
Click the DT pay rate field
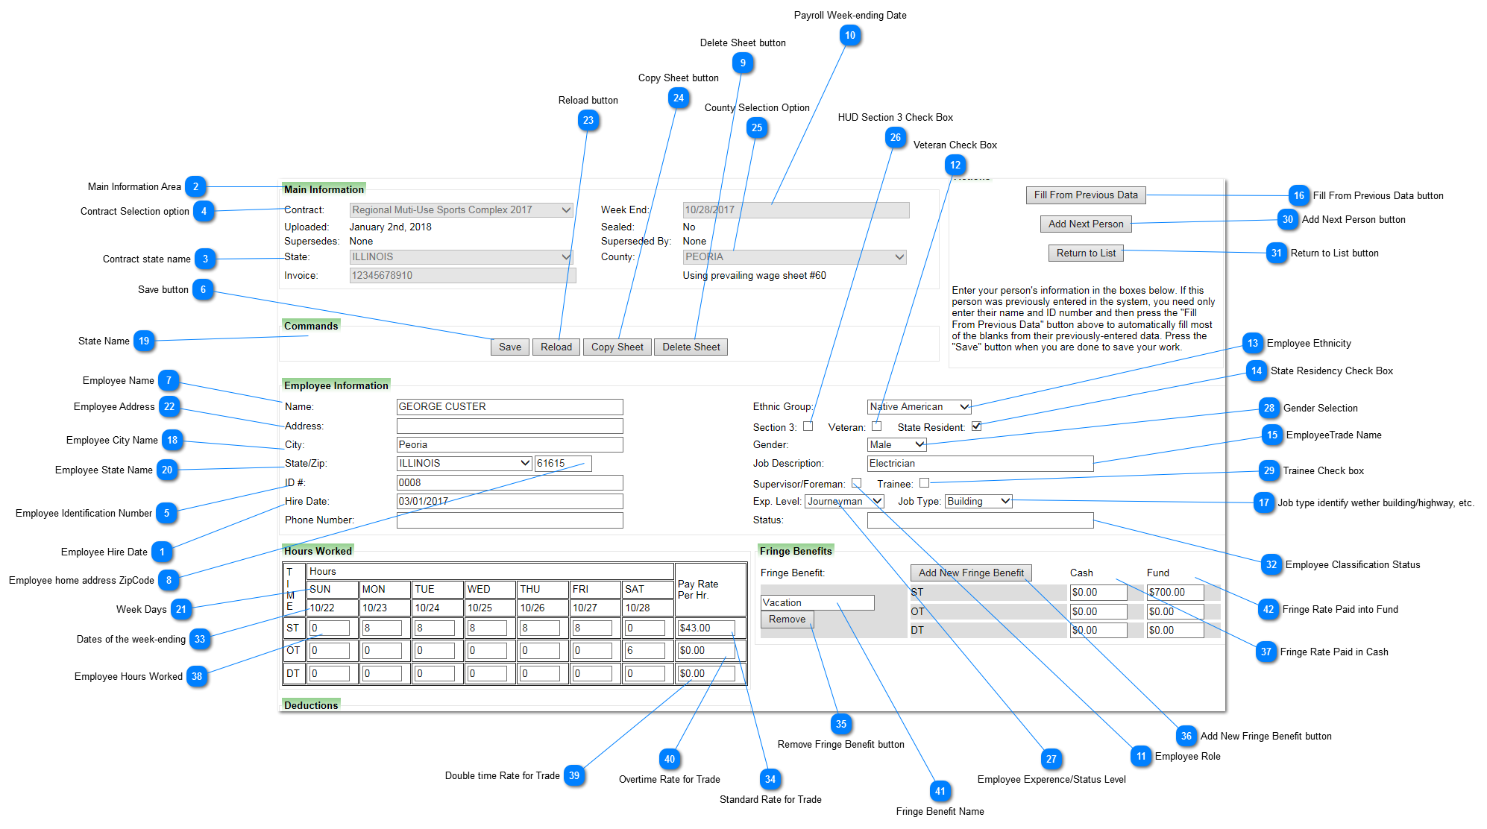click(705, 673)
